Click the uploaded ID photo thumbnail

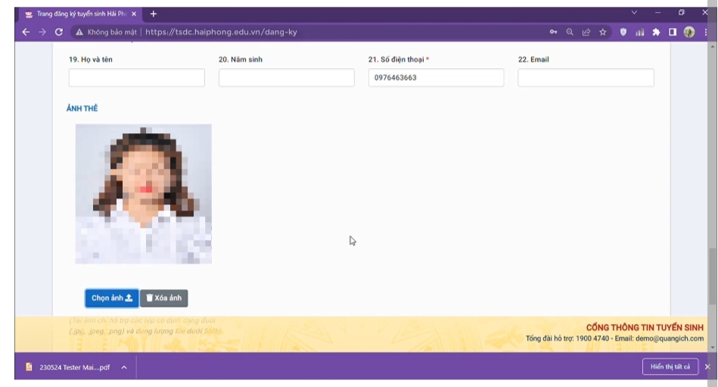point(143,194)
